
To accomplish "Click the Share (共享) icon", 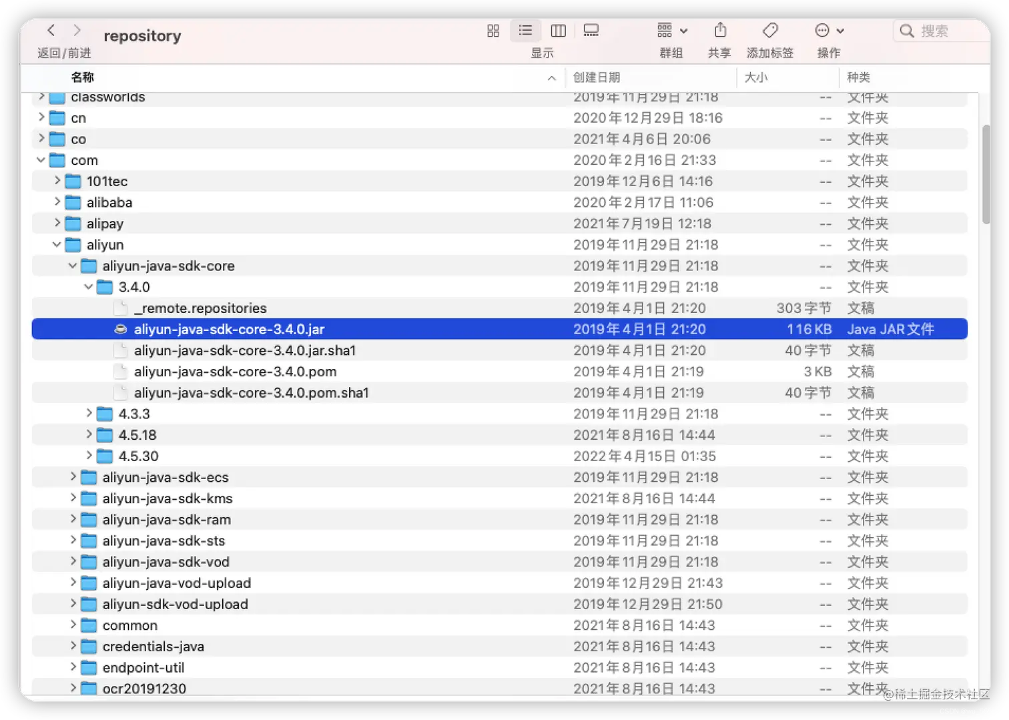I will tap(720, 30).
